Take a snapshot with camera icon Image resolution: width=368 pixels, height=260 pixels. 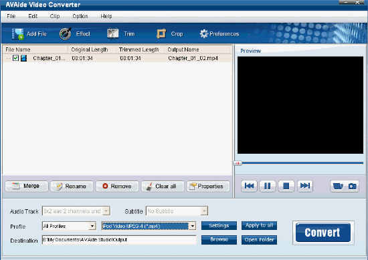(352, 186)
